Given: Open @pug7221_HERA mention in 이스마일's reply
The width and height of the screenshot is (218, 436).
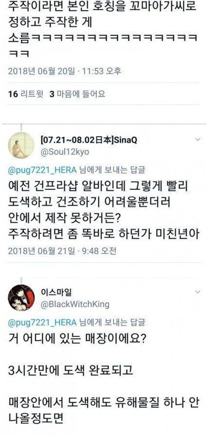Looking at the screenshot, I should pos(42,322).
